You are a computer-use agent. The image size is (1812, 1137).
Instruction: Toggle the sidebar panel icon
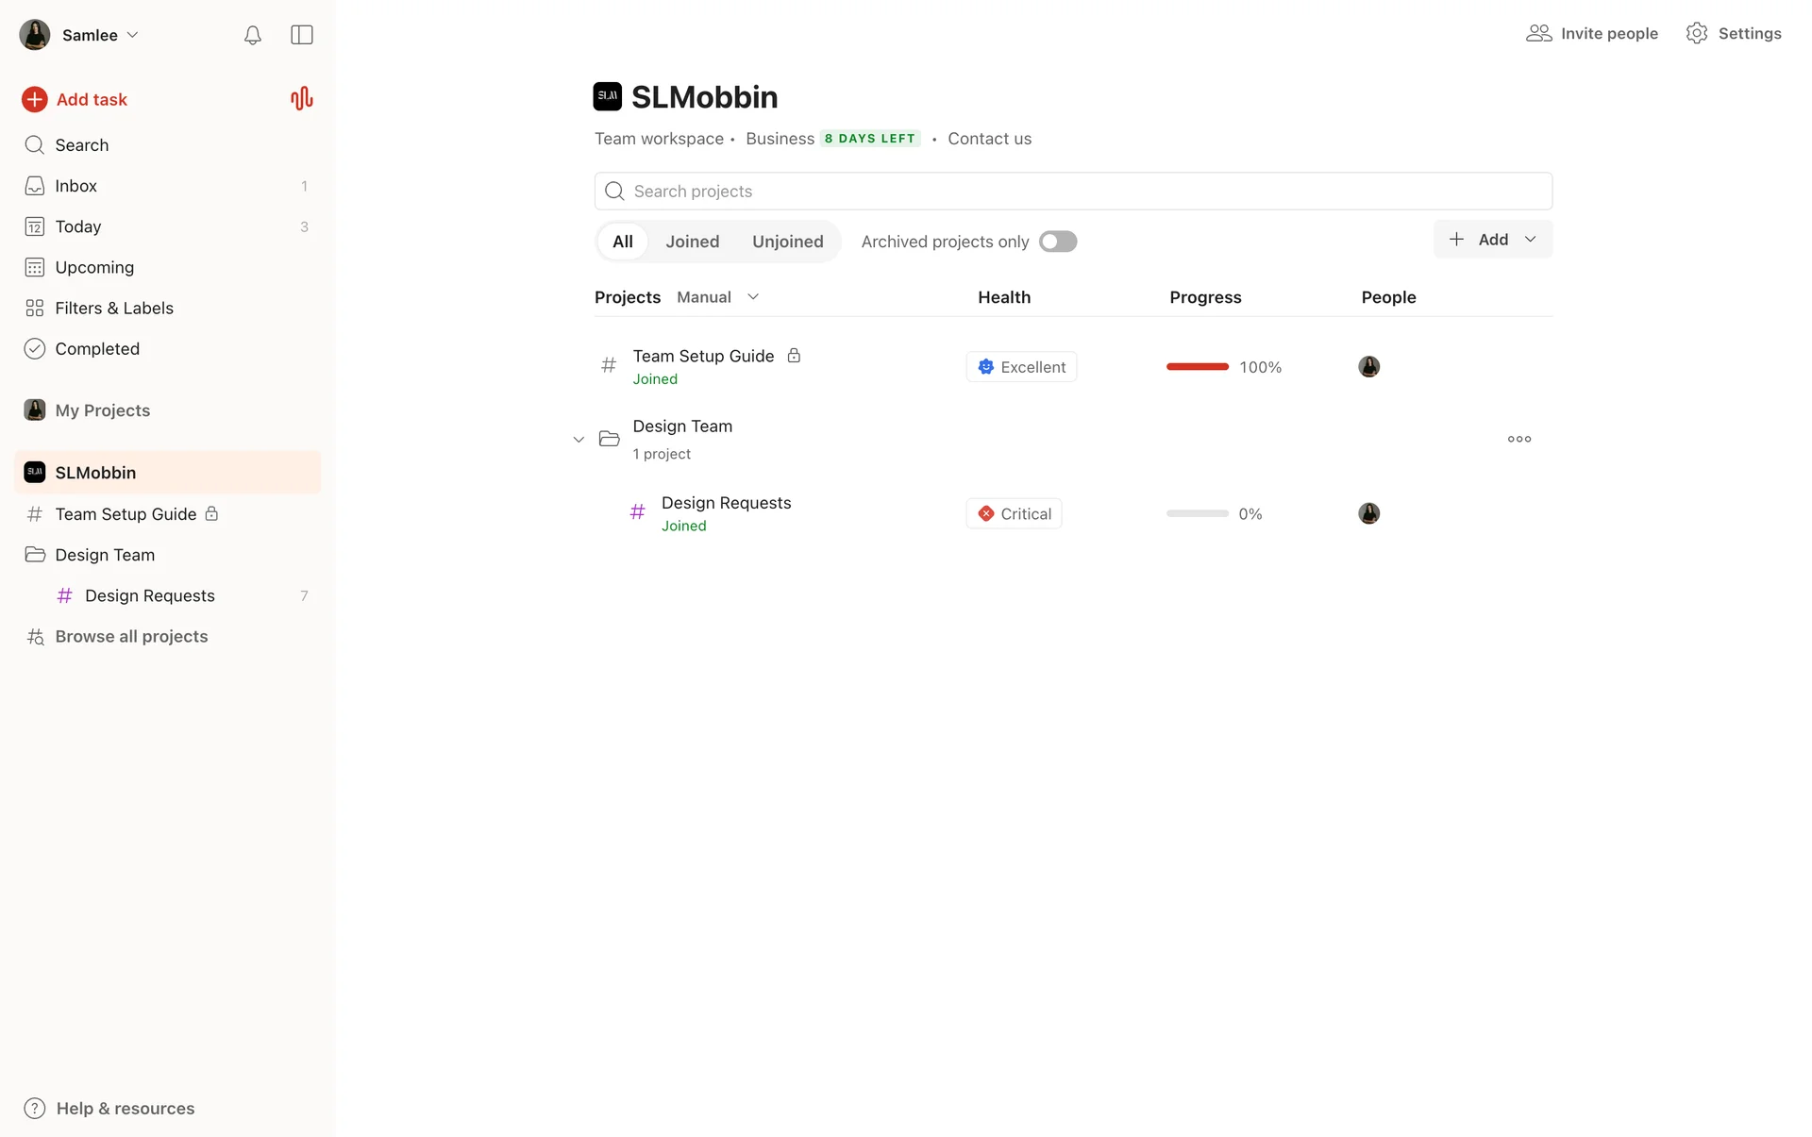[302, 35]
